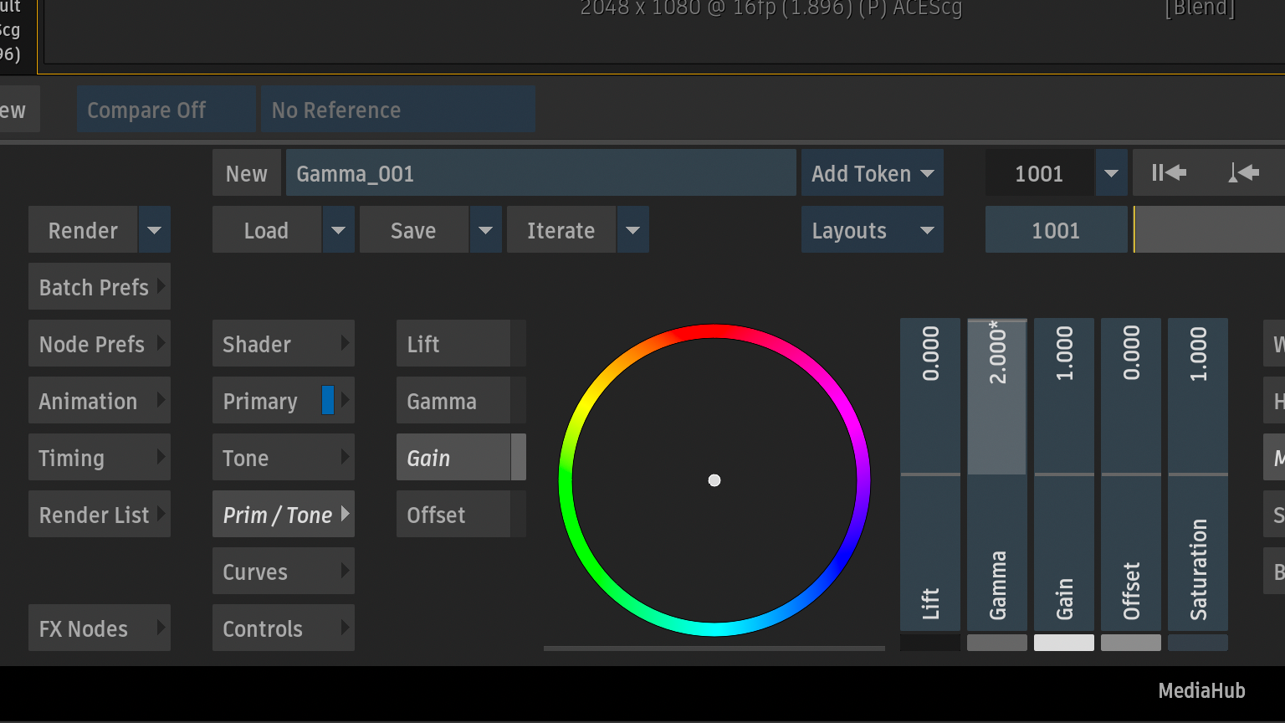
Task: Open the Layouts dropdown
Action: [x=873, y=230]
